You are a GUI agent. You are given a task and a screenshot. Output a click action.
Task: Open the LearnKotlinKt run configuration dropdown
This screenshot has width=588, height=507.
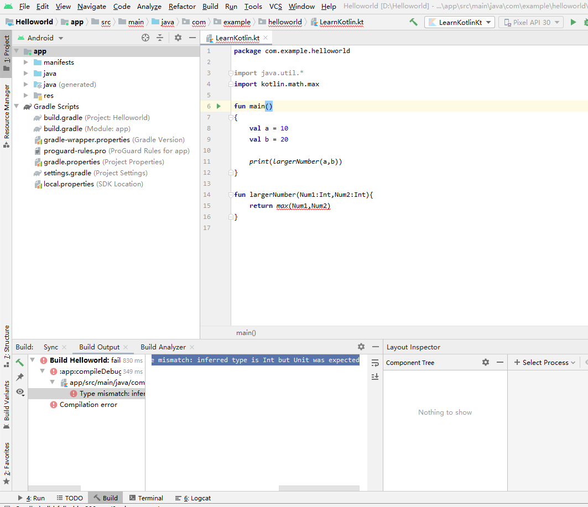click(x=459, y=22)
